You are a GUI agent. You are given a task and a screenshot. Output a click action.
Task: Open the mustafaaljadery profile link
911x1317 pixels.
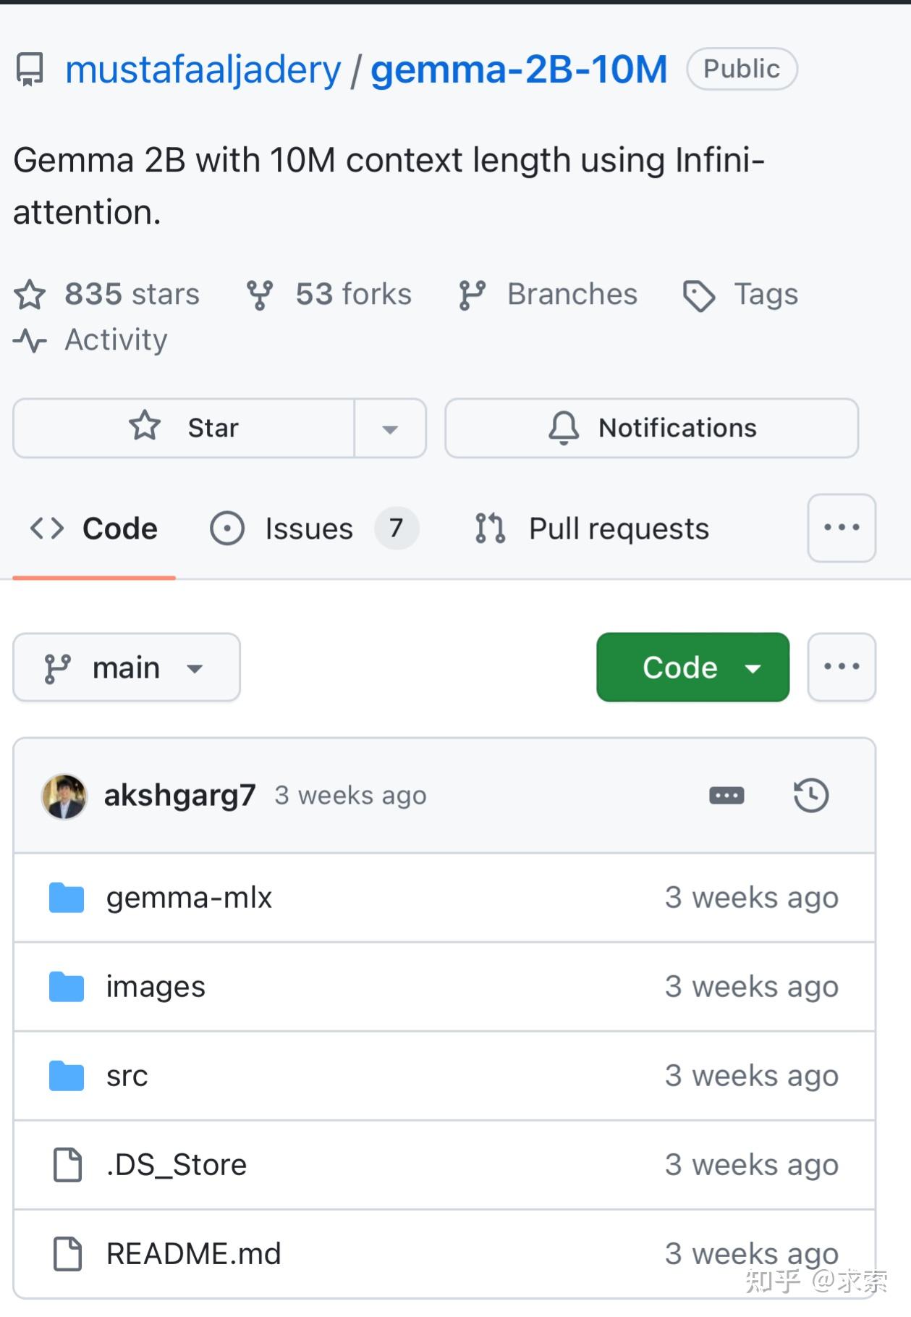coord(203,70)
